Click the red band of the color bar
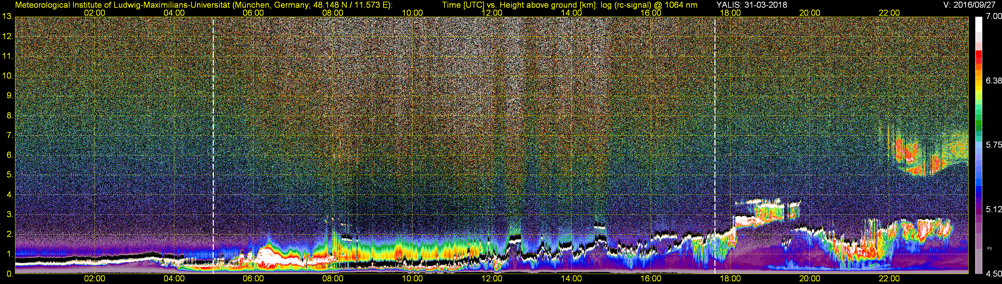 click(979, 57)
